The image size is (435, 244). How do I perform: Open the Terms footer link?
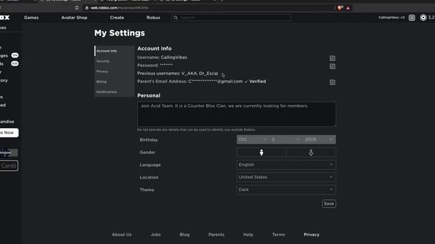click(279, 235)
